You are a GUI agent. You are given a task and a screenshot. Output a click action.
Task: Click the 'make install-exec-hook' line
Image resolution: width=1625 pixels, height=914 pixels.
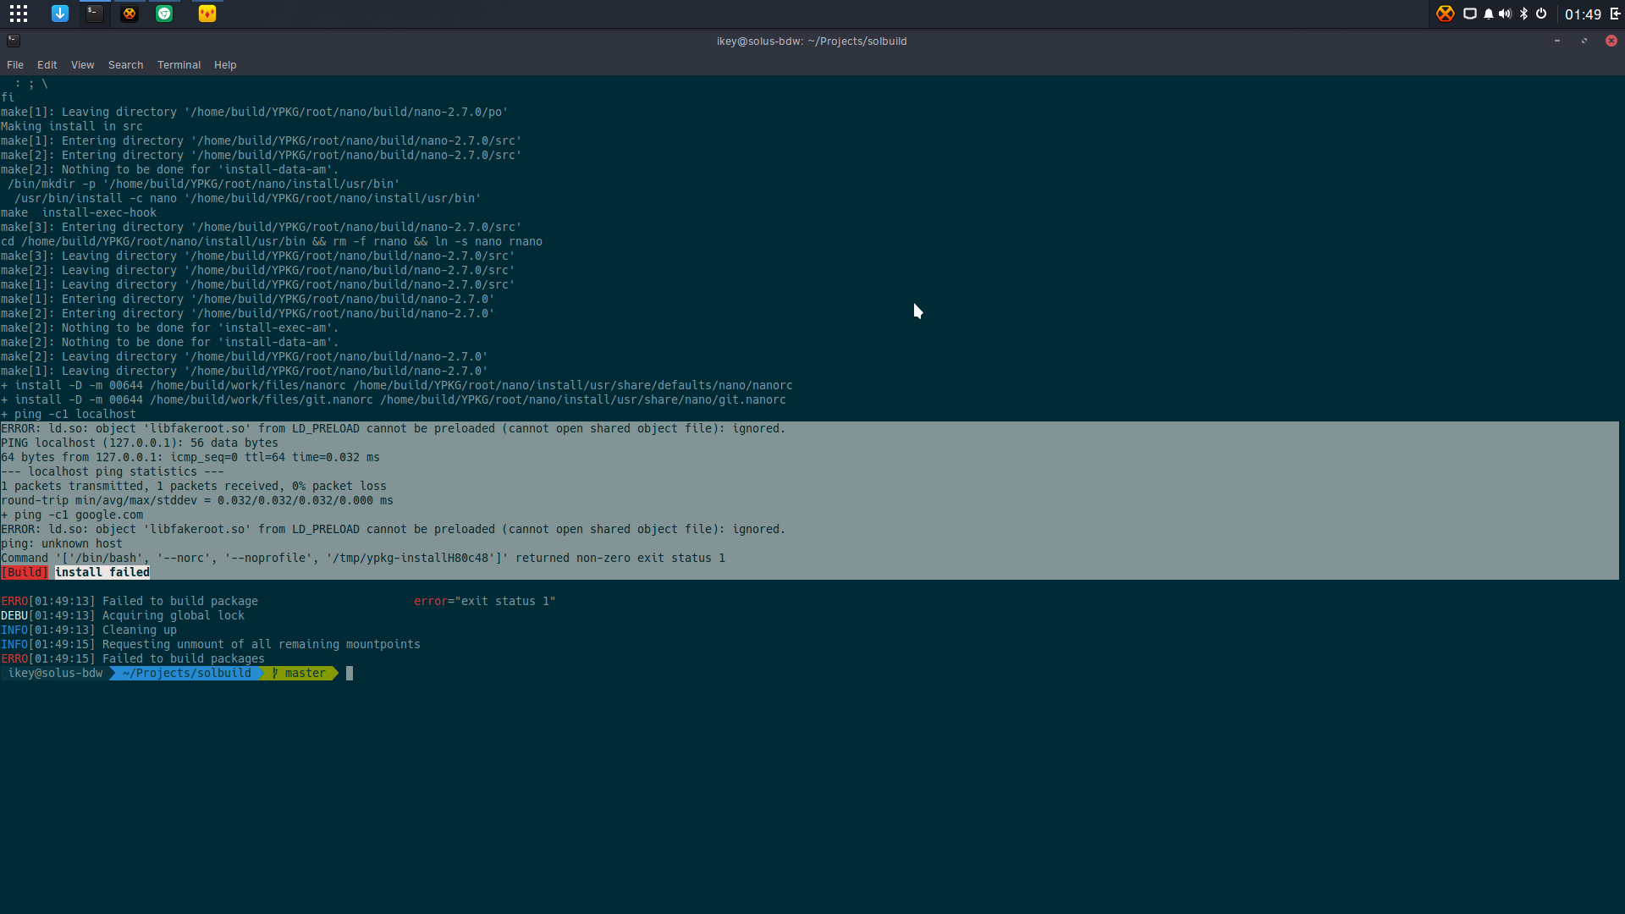79,213
